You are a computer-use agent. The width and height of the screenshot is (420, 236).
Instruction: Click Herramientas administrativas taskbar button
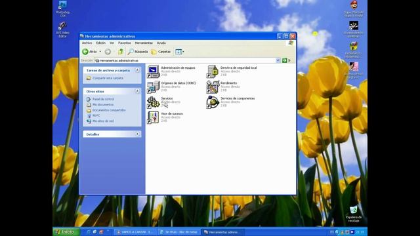coord(223,232)
